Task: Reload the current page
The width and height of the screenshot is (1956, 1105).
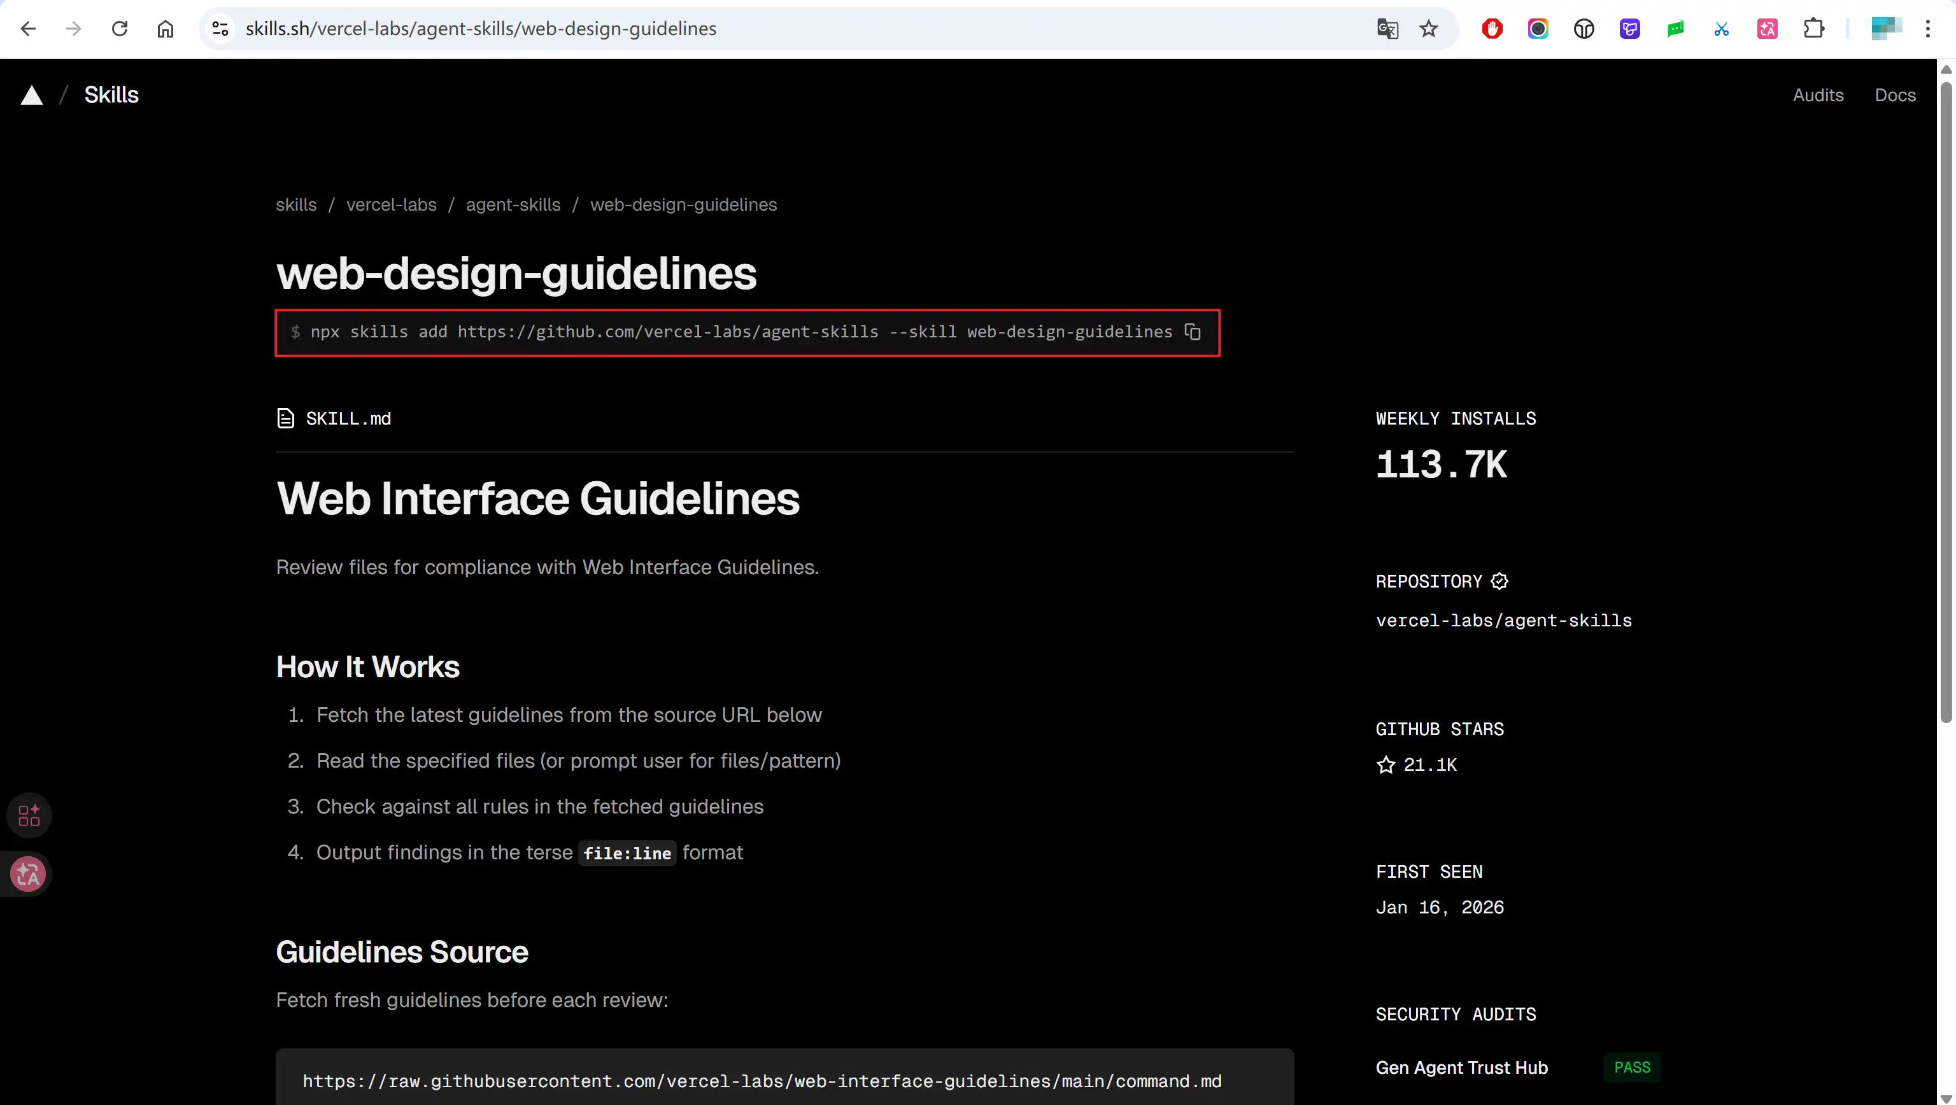Action: 119,29
